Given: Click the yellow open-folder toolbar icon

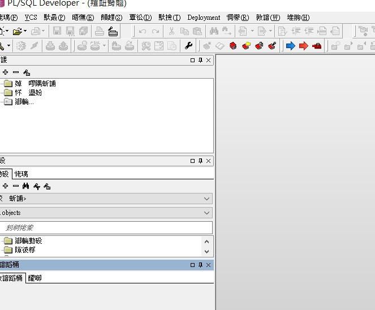Looking at the screenshot, I should click(18, 31).
